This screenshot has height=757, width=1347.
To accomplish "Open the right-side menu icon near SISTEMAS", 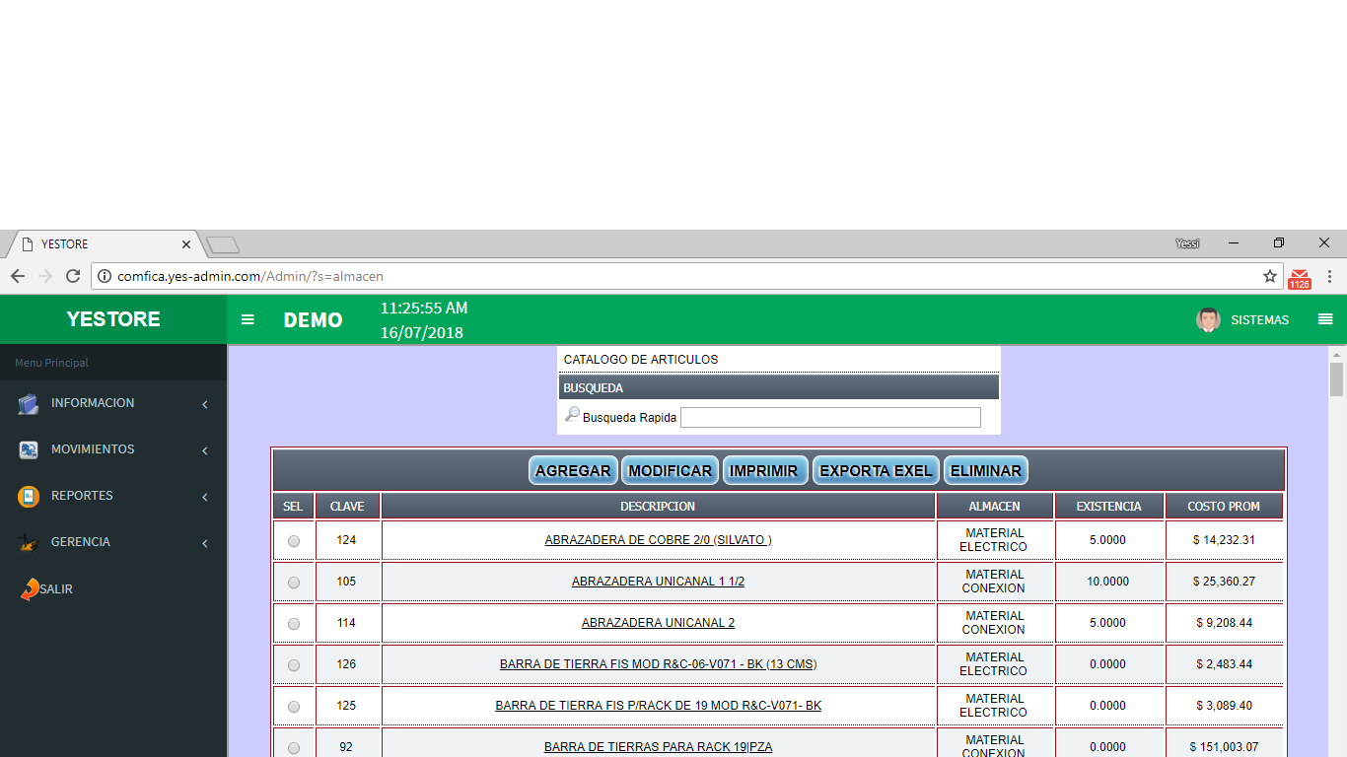I will click(1325, 319).
